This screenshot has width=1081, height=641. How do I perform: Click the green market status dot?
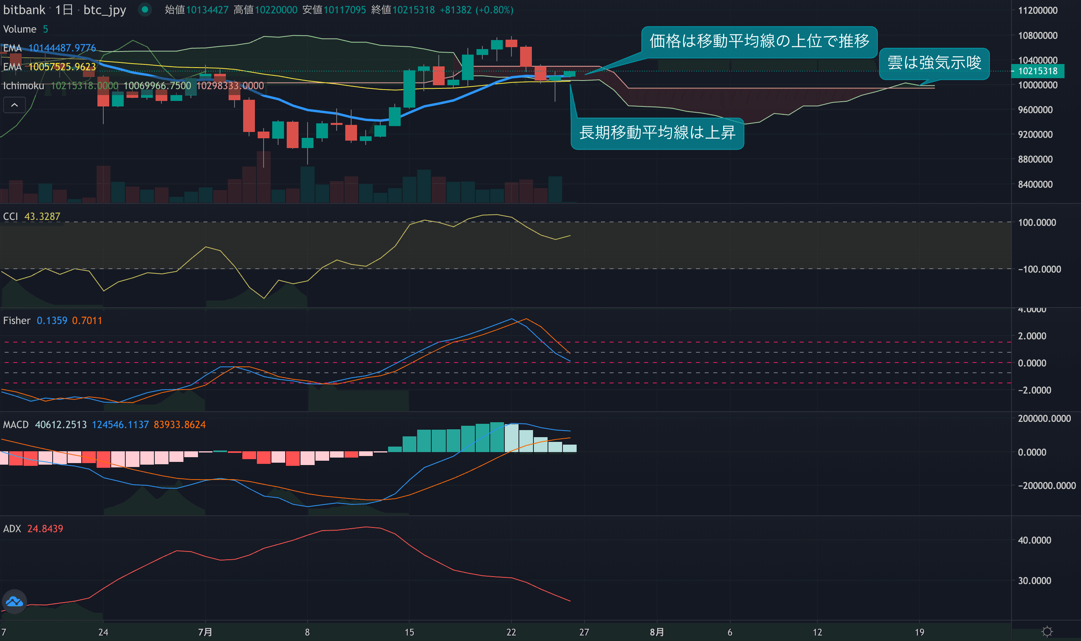pyautogui.click(x=145, y=9)
